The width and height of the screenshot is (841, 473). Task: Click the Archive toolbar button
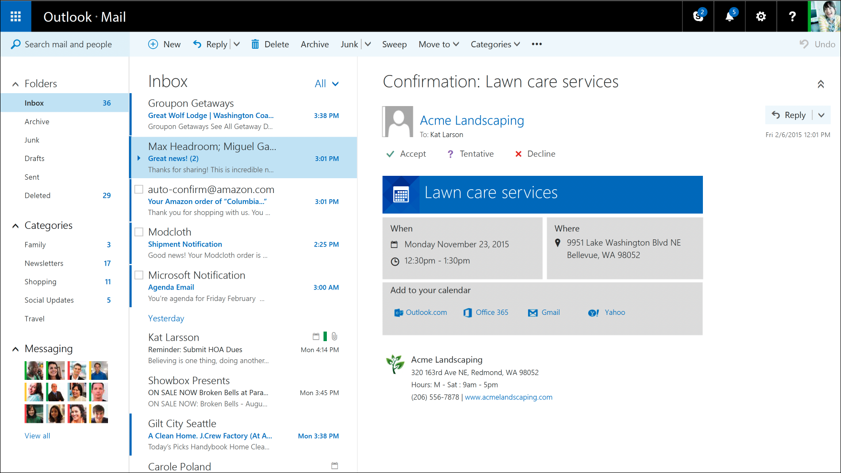point(314,44)
